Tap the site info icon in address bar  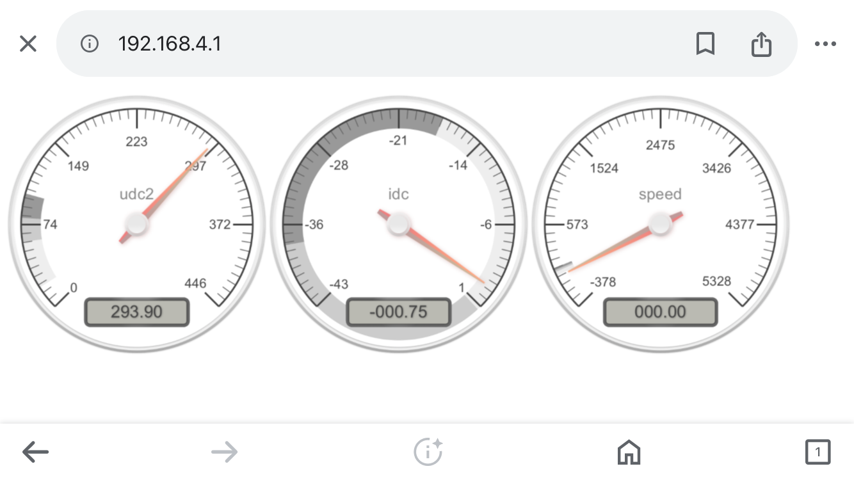click(x=89, y=44)
